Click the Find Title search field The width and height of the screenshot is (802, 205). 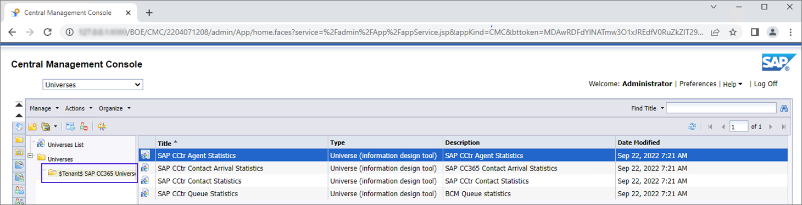pos(721,108)
